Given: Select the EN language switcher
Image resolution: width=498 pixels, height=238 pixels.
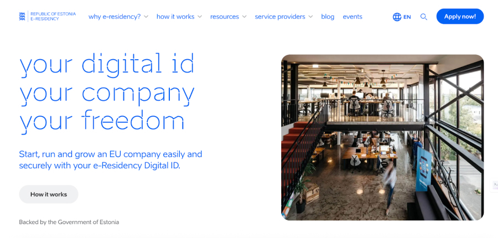Looking at the screenshot, I should pyautogui.click(x=407, y=17).
